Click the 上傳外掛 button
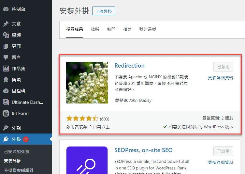245x174 pixels. point(103,11)
